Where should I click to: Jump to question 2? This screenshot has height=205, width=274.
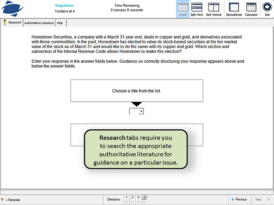click(132, 197)
